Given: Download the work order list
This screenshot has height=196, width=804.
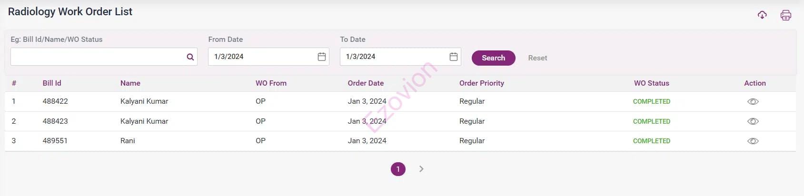Looking at the screenshot, I should click(762, 15).
